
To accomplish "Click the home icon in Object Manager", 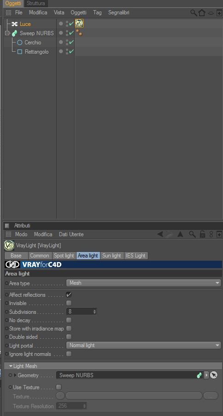I will pyautogui.click(x=202, y=12).
